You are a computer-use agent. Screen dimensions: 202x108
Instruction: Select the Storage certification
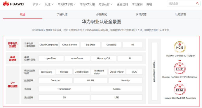click(64, 72)
